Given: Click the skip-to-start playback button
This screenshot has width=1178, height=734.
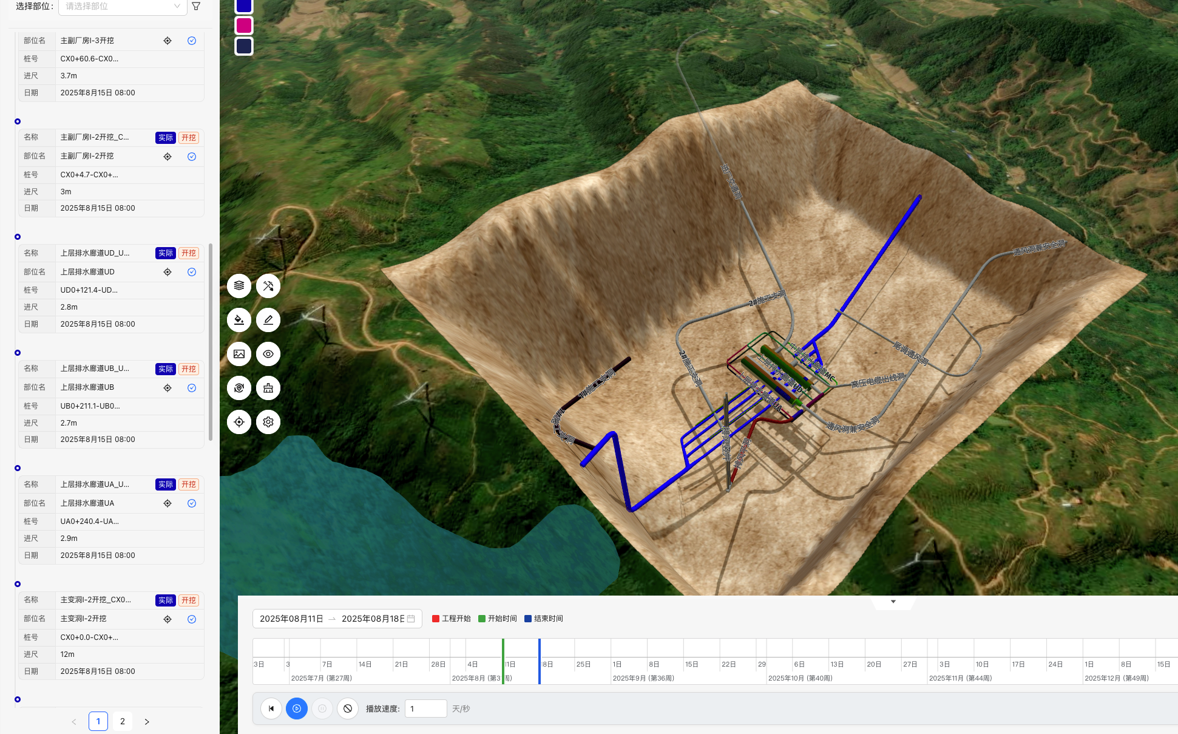Looking at the screenshot, I should 271,709.
